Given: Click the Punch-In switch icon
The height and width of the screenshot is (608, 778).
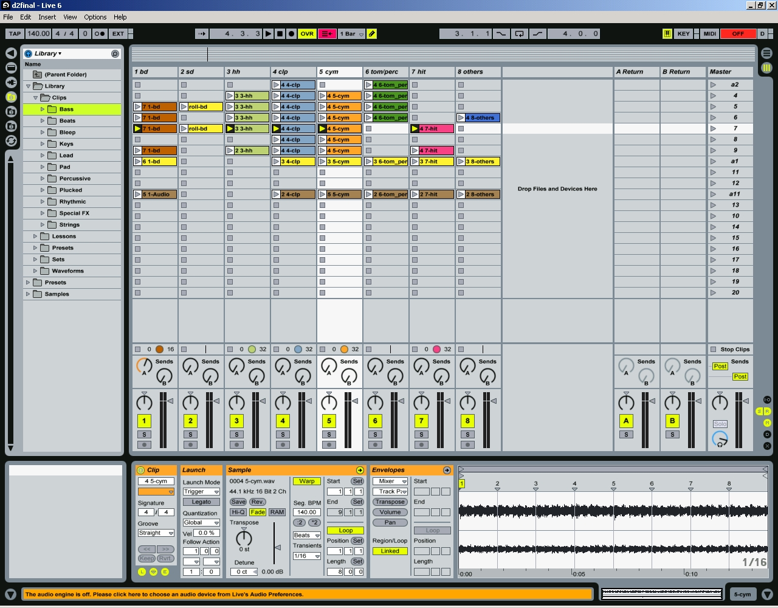Looking at the screenshot, I should coord(501,33).
